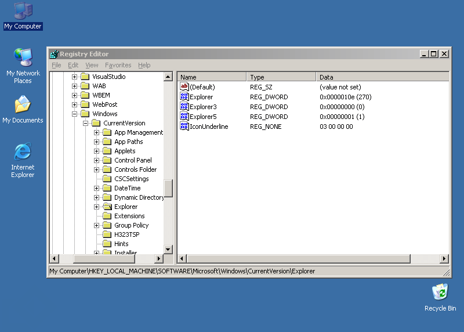Click the tree pane scroll left arrow
Screen dimensions: 464x332
(54, 258)
